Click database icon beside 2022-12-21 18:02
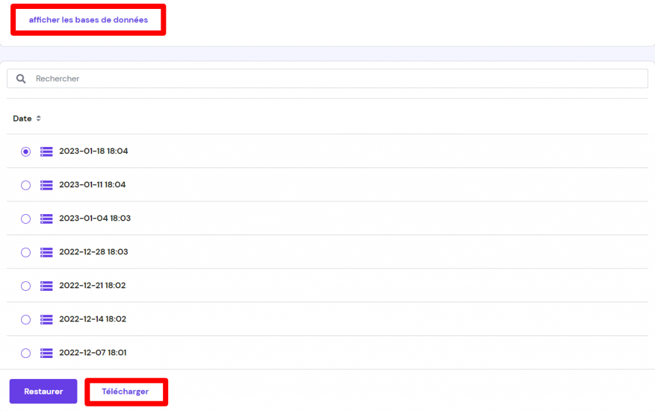655x411 pixels. point(46,286)
